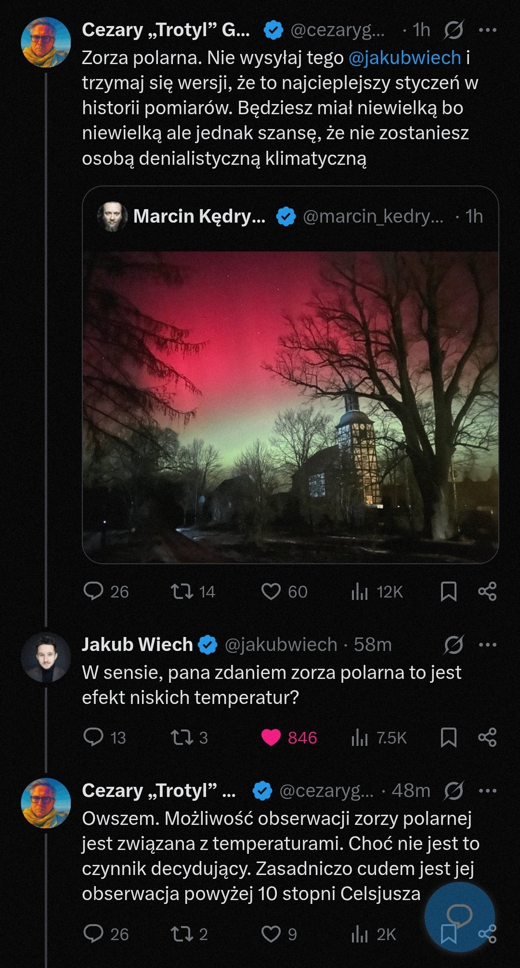Open more options menu on first tweet

coord(487,30)
